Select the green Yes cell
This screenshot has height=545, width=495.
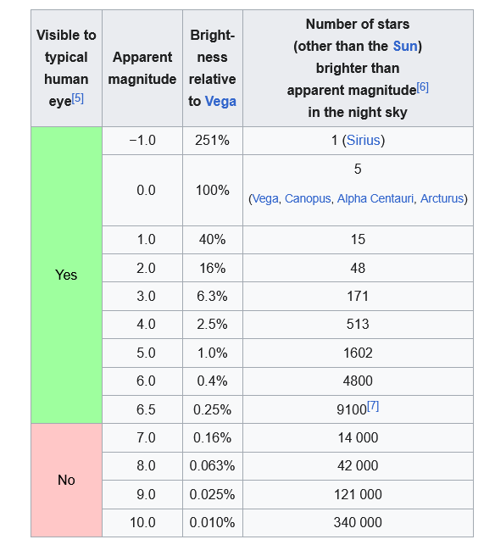[x=66, y=275]
